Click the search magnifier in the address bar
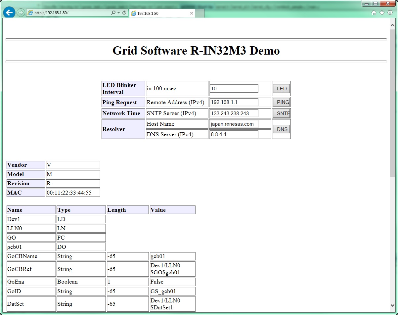Screen dimensions: 398x315 [x=113, y=13]
